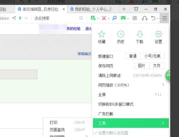Switch to 我的经验_个人中心 tab

coord(93,9)
